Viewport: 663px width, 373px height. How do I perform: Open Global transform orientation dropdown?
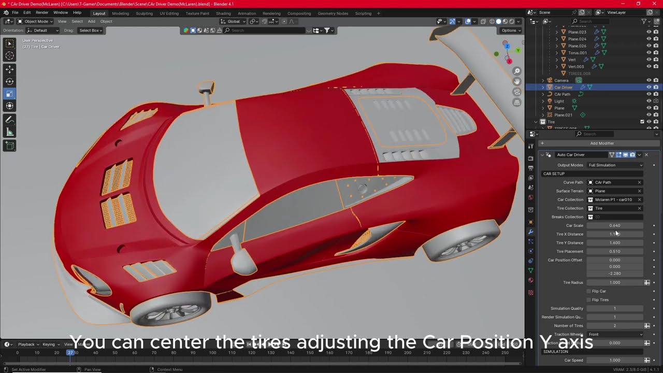[233, 21]
